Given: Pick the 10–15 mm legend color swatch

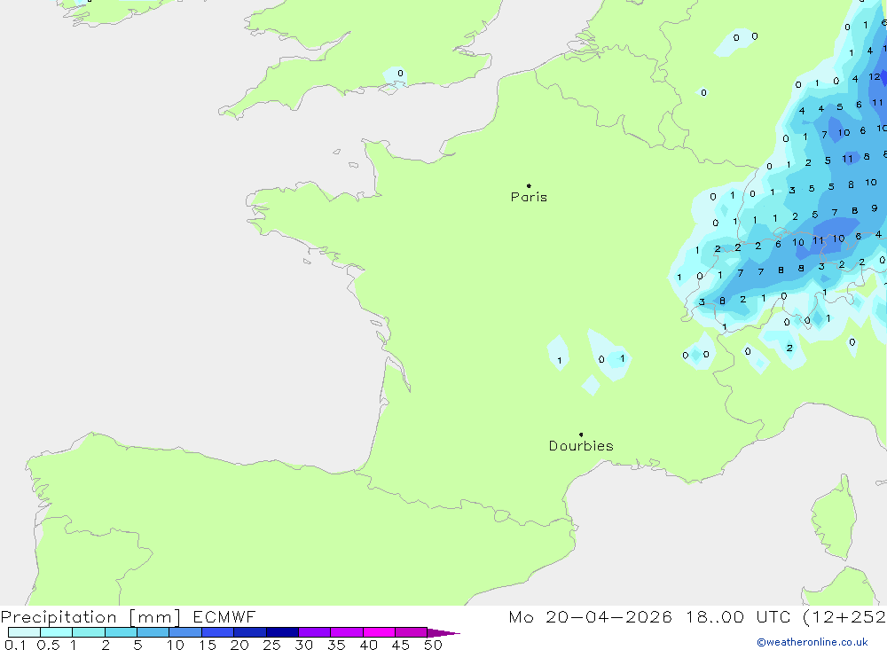Looking at the screenshot, I should (185, 632).
